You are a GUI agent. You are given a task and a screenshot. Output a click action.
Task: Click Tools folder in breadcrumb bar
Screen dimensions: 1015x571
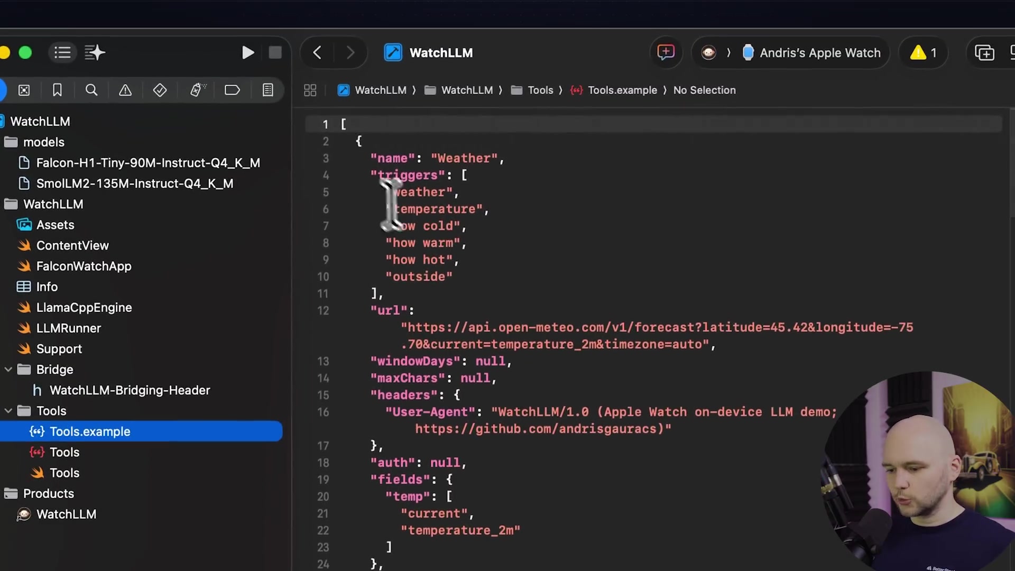pos(532,90)
